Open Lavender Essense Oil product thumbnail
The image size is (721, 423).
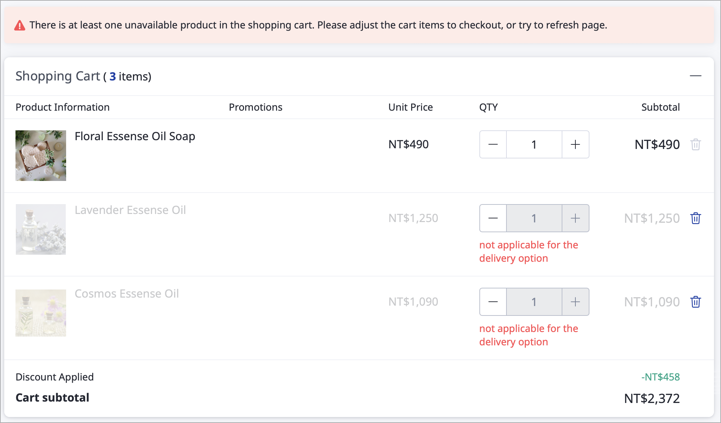tap(41, 229)
